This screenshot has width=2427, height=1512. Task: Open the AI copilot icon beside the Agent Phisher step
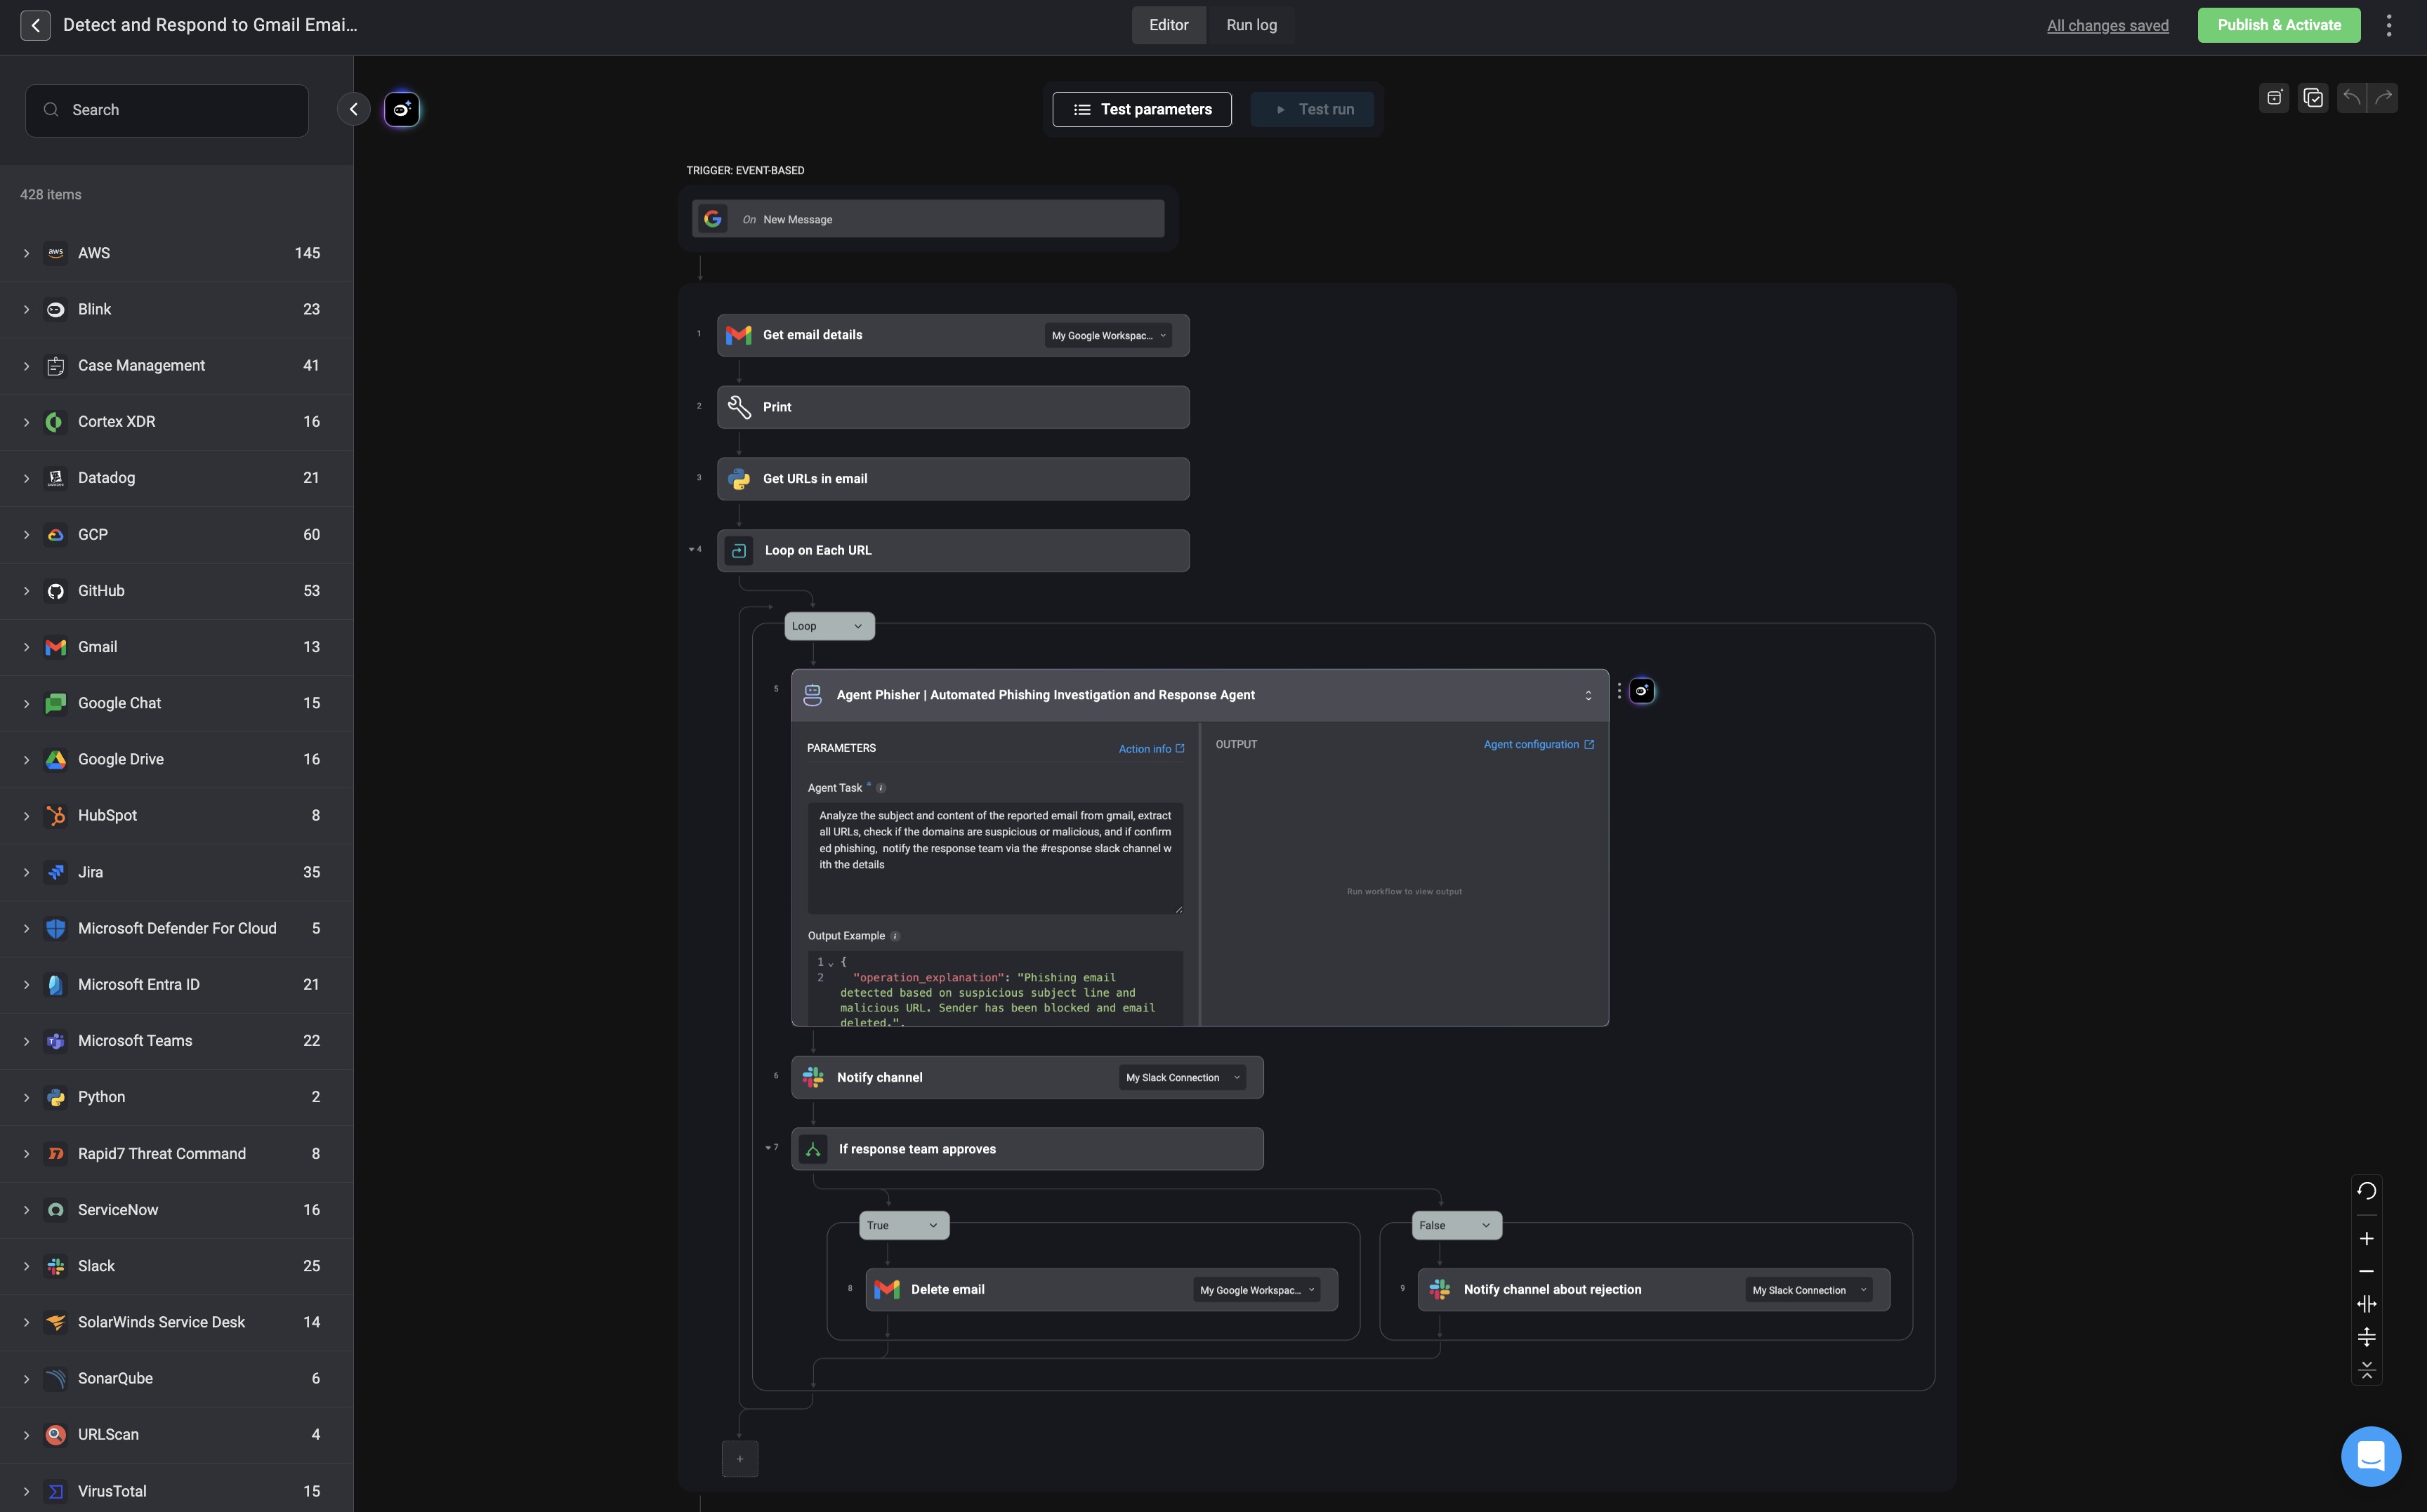[1642, 691]
